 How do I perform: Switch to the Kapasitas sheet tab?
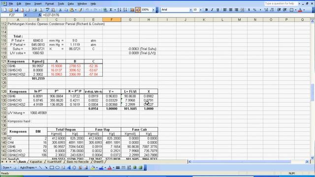tap(36, 162)
